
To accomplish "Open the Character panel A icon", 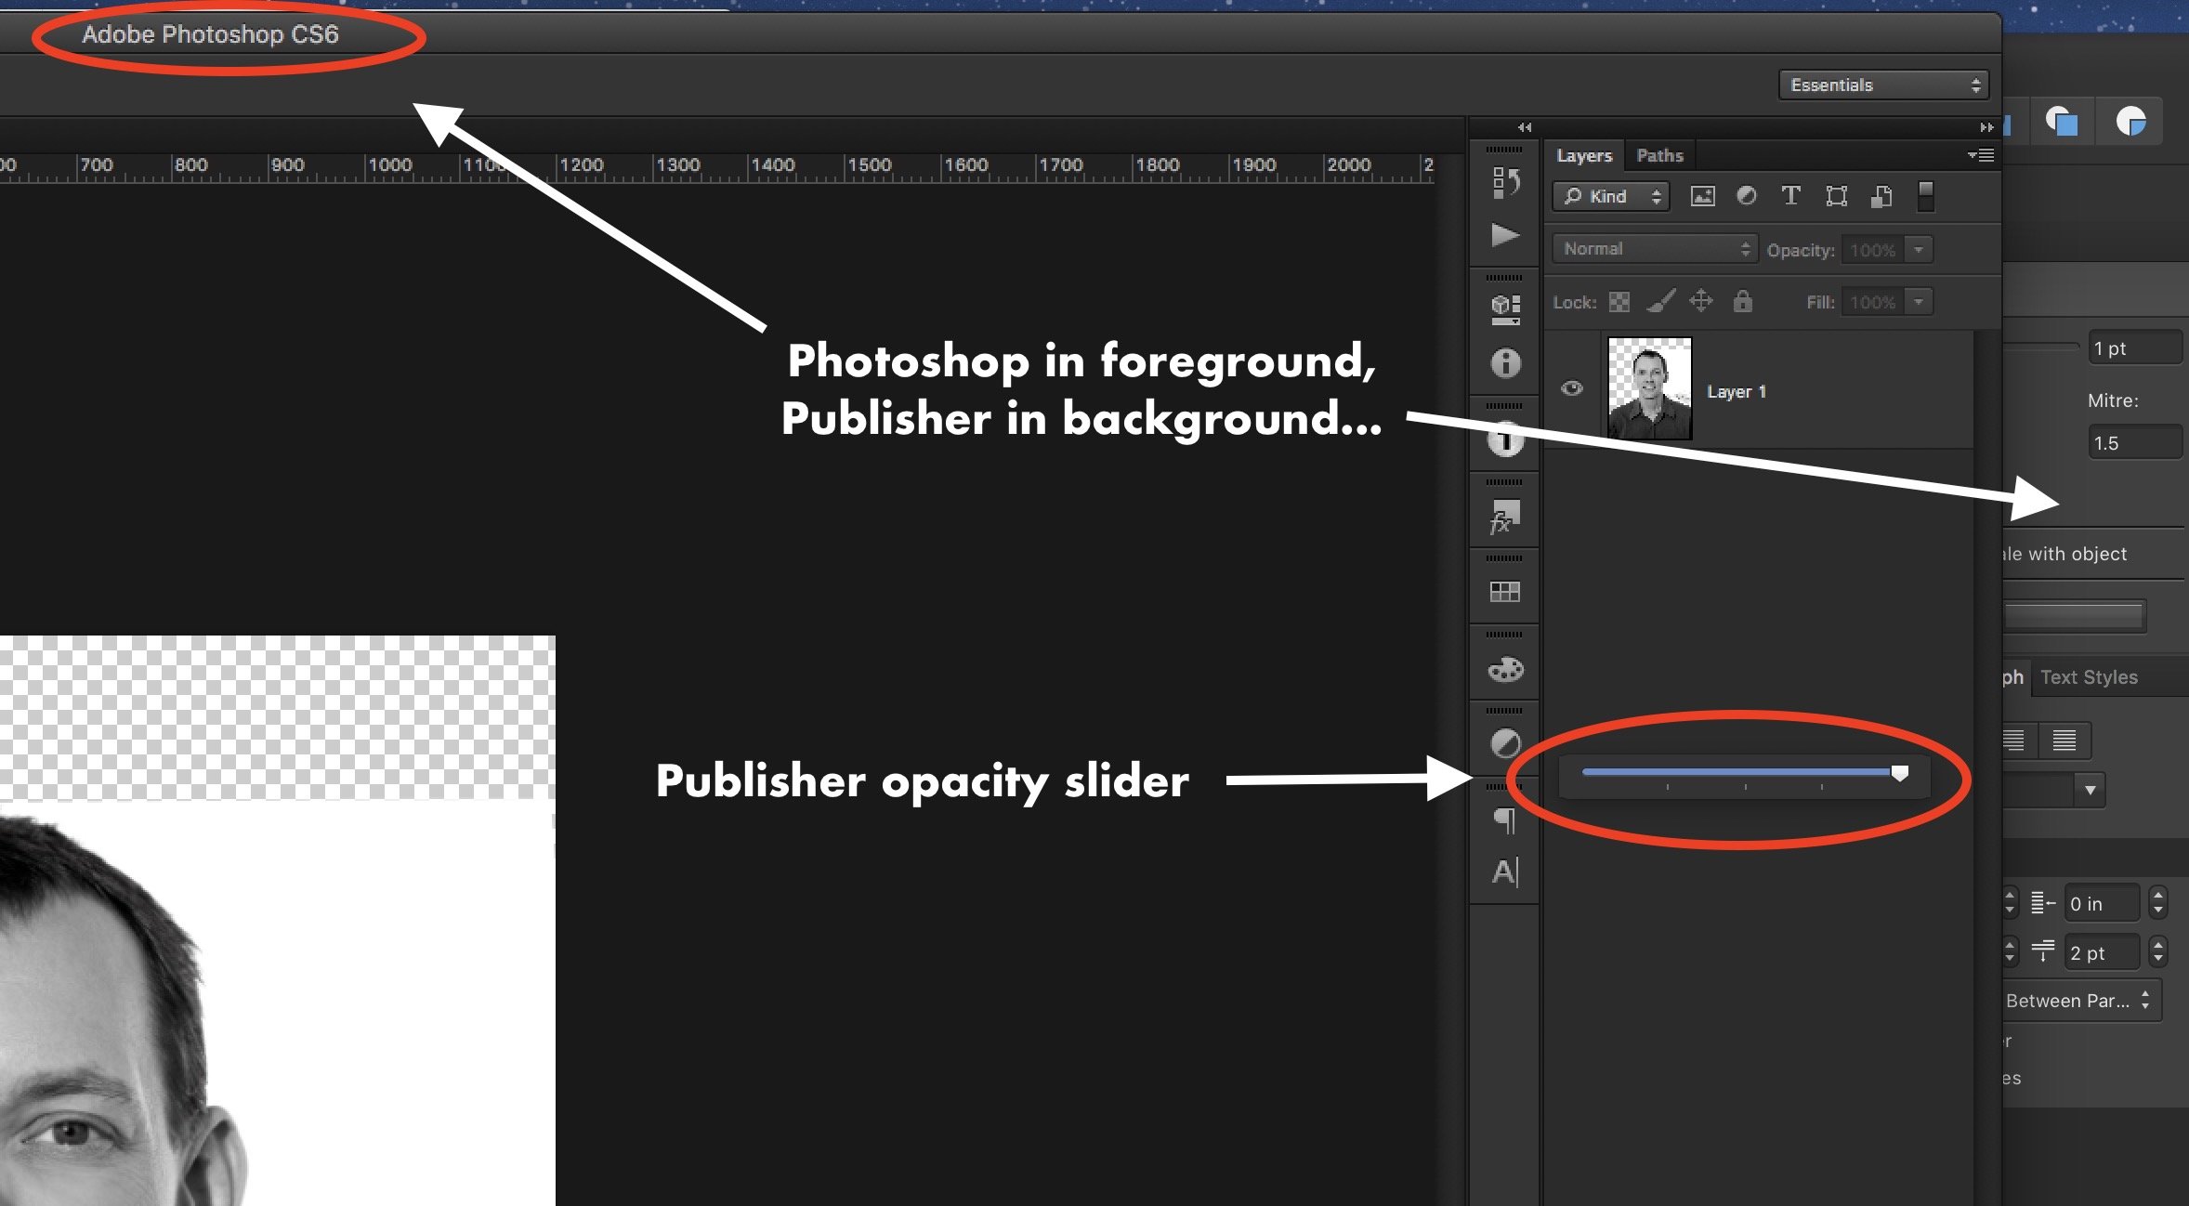I will (x=1505, y=872).
